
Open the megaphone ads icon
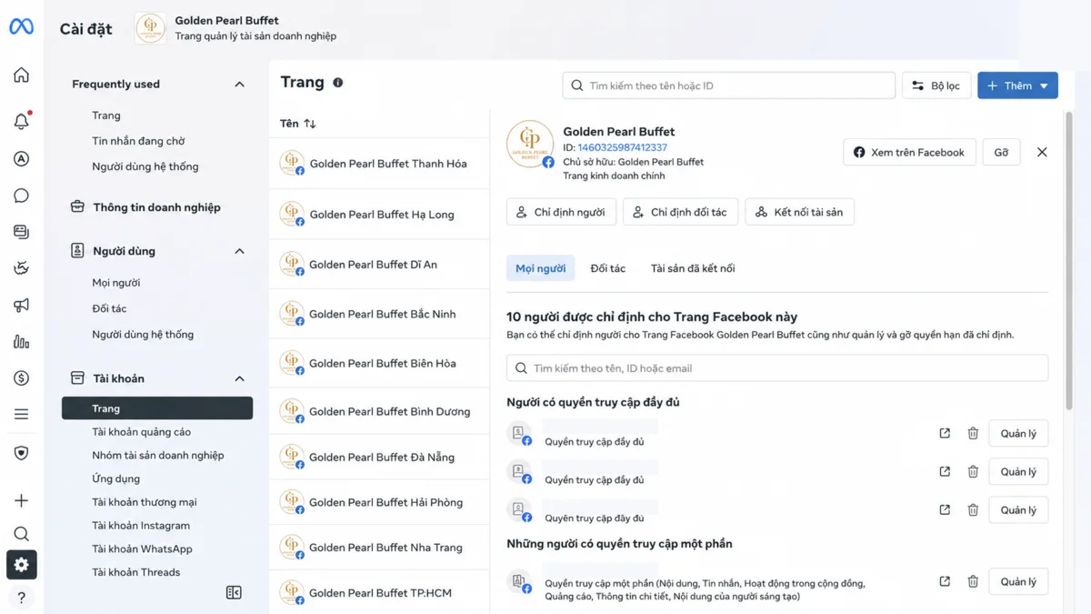coord(22,305)
